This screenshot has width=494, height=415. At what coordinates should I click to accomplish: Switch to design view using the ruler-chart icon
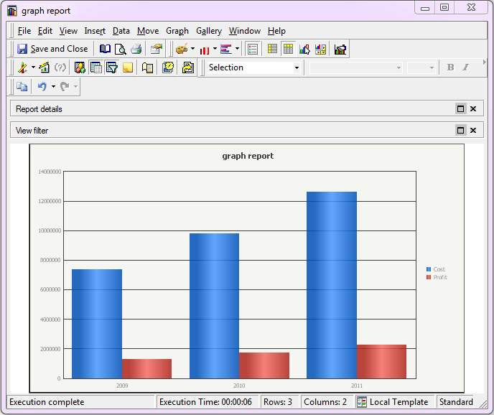pos(44,67)
